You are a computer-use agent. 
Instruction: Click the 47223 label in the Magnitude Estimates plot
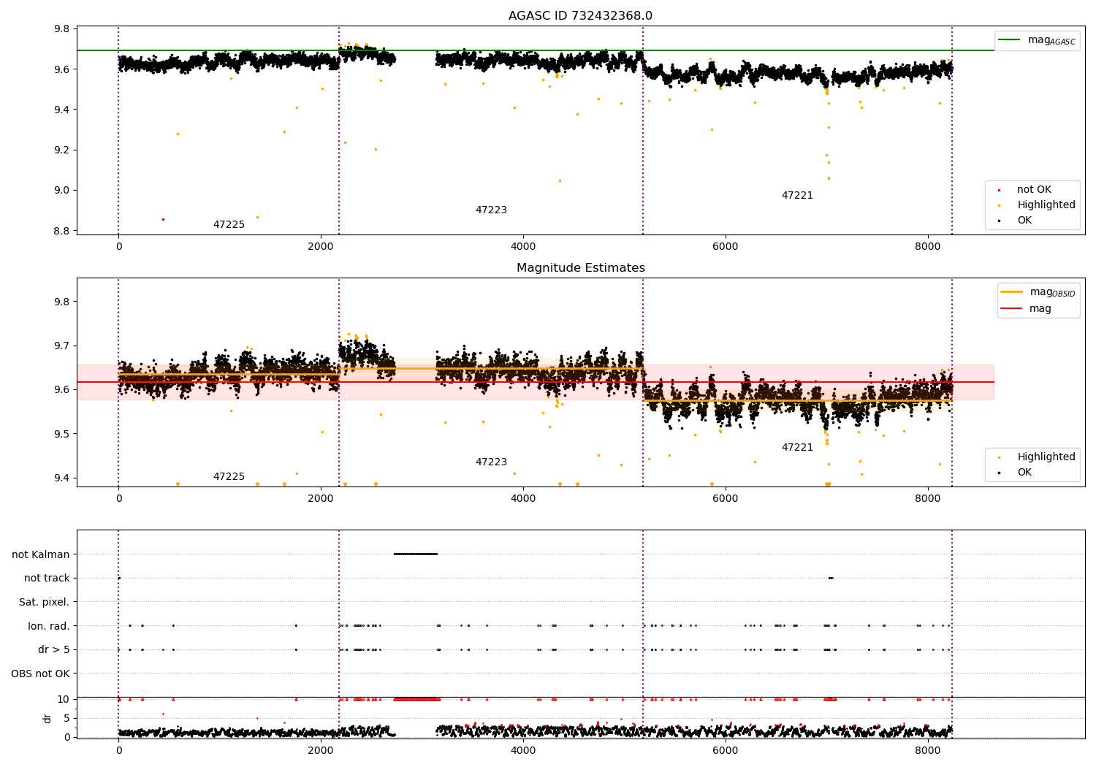(x=491, y=462)
